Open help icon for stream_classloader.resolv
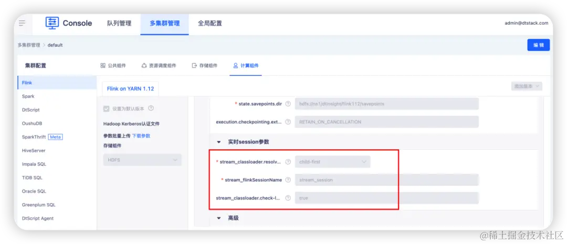Viewport: 567px width, 244px height. [288, 162]
